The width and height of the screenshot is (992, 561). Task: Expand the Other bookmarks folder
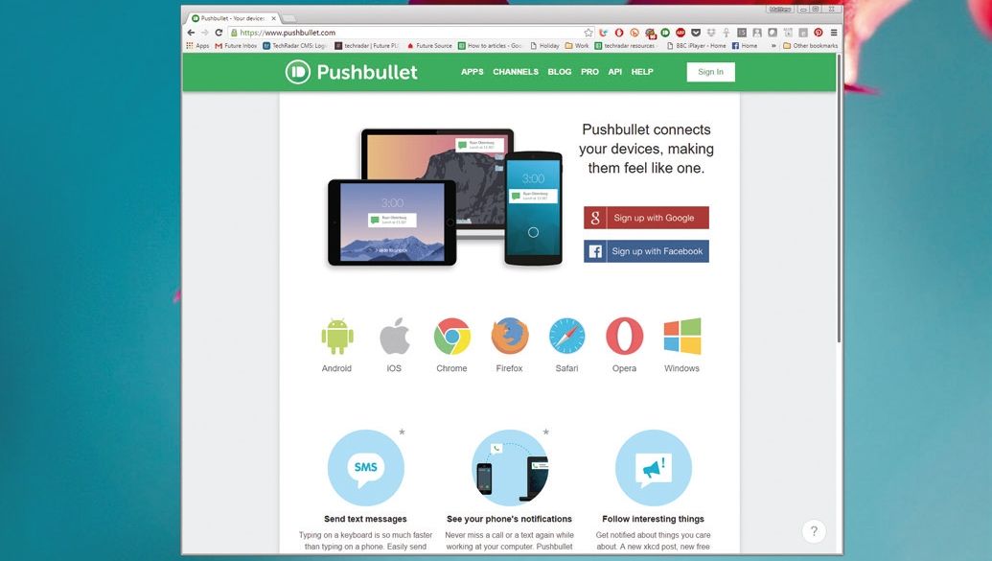tap(811, 46)
